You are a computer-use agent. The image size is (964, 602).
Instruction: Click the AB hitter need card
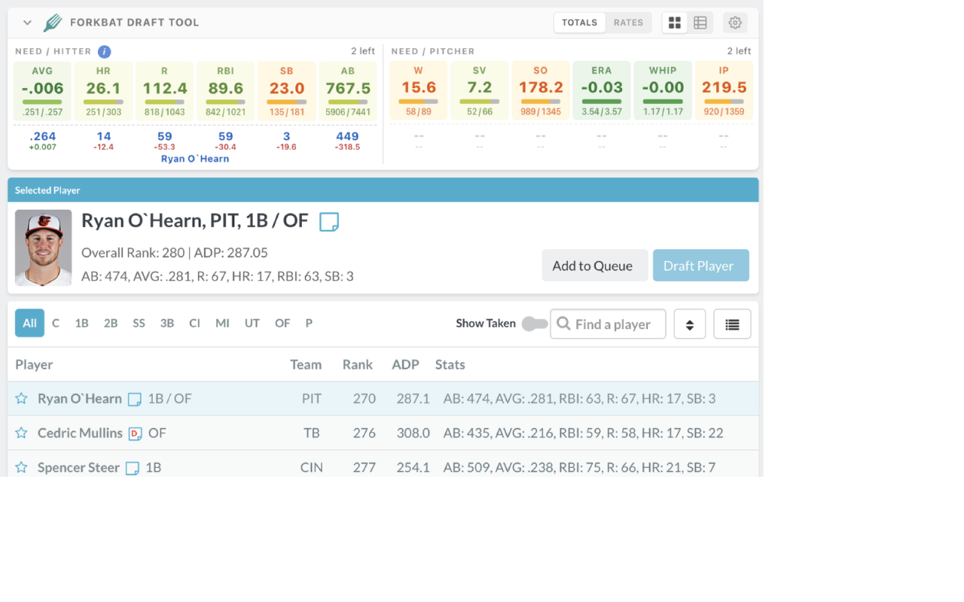click(348, 91)
